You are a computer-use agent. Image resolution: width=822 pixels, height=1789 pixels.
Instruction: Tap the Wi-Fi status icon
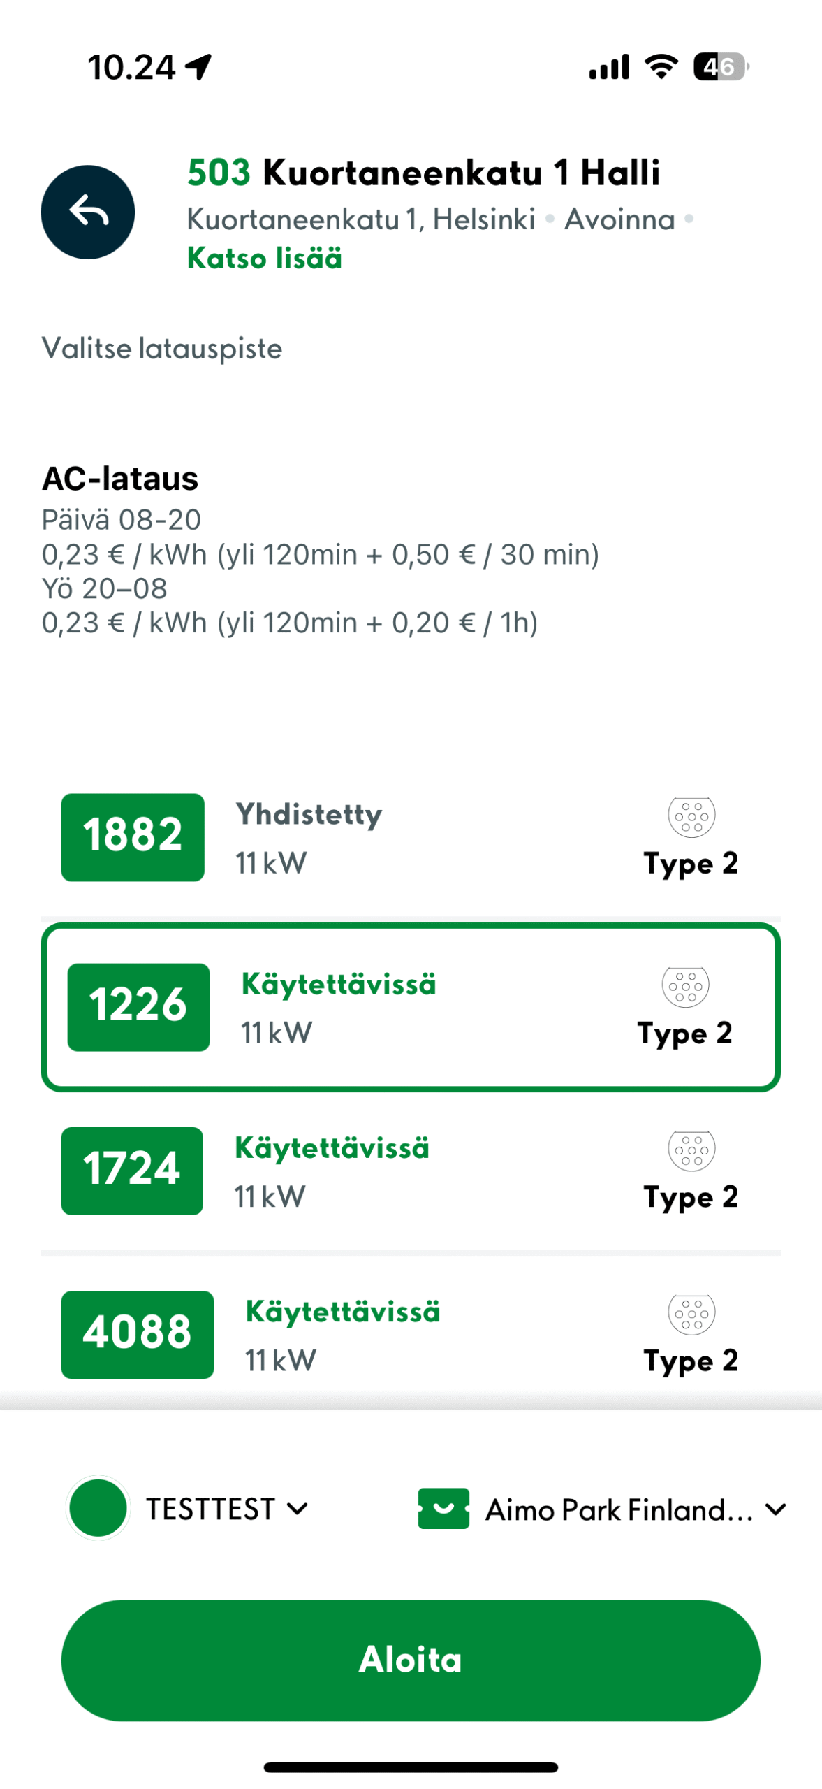(x=660, y=67)
